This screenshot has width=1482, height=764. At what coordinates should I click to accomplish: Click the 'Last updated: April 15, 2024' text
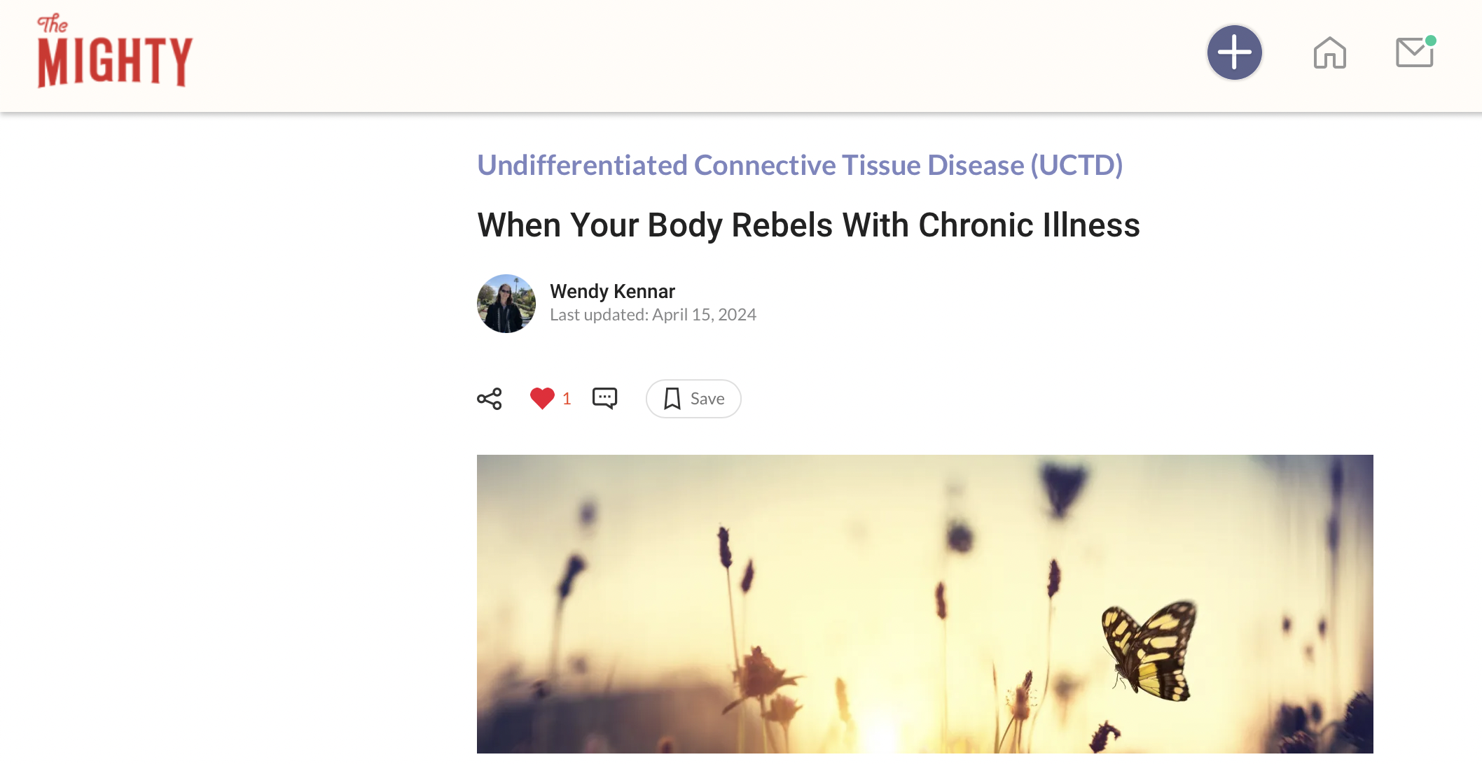point(653,315)
